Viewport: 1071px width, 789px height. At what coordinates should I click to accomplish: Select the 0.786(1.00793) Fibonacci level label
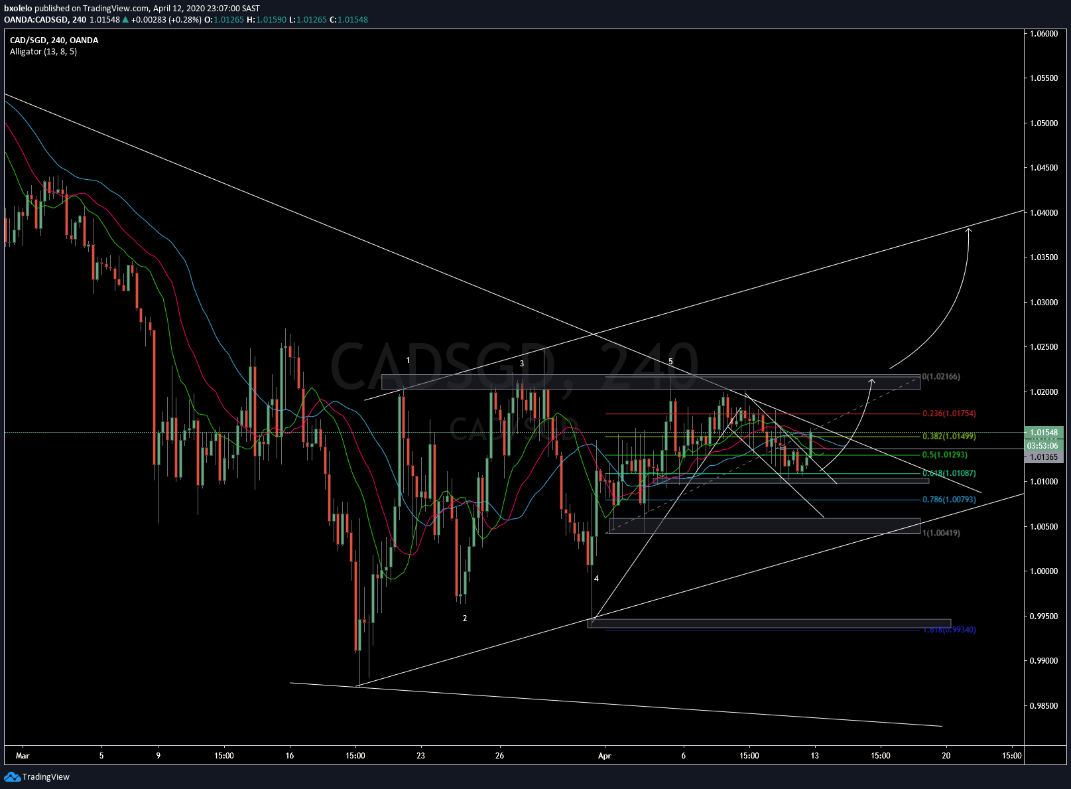click(x=949, y=499)
